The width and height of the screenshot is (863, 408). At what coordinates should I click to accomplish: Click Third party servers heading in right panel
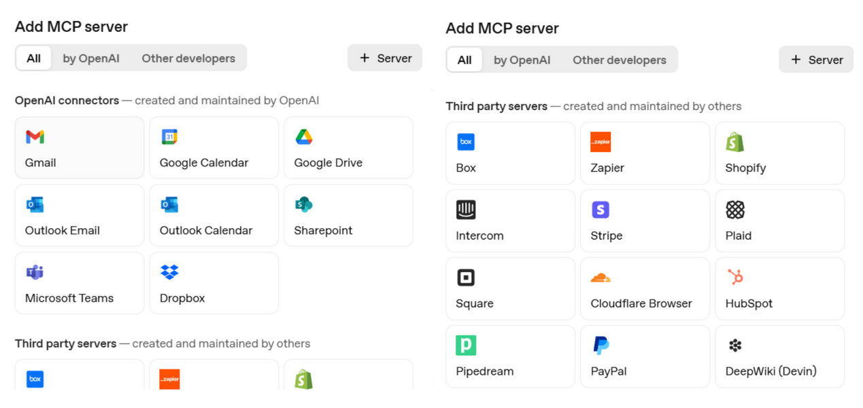[x=496, y=106]
